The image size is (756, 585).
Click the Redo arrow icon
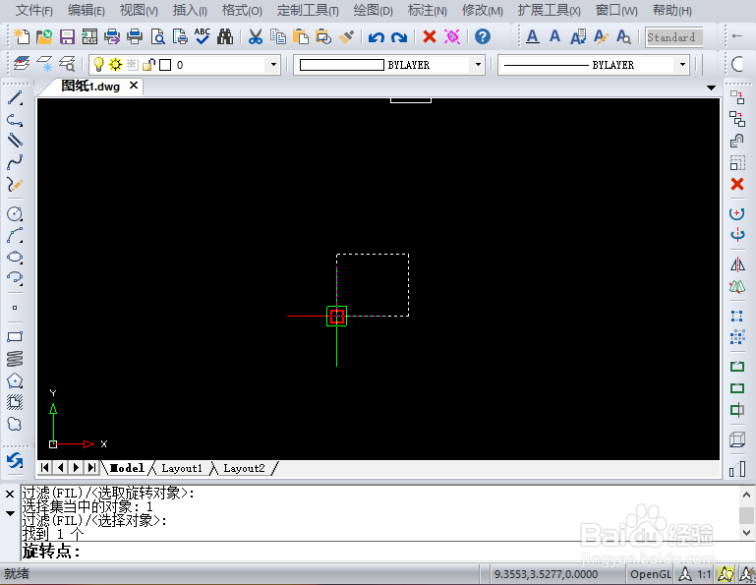pyautogui.click(x=399, y=37)
